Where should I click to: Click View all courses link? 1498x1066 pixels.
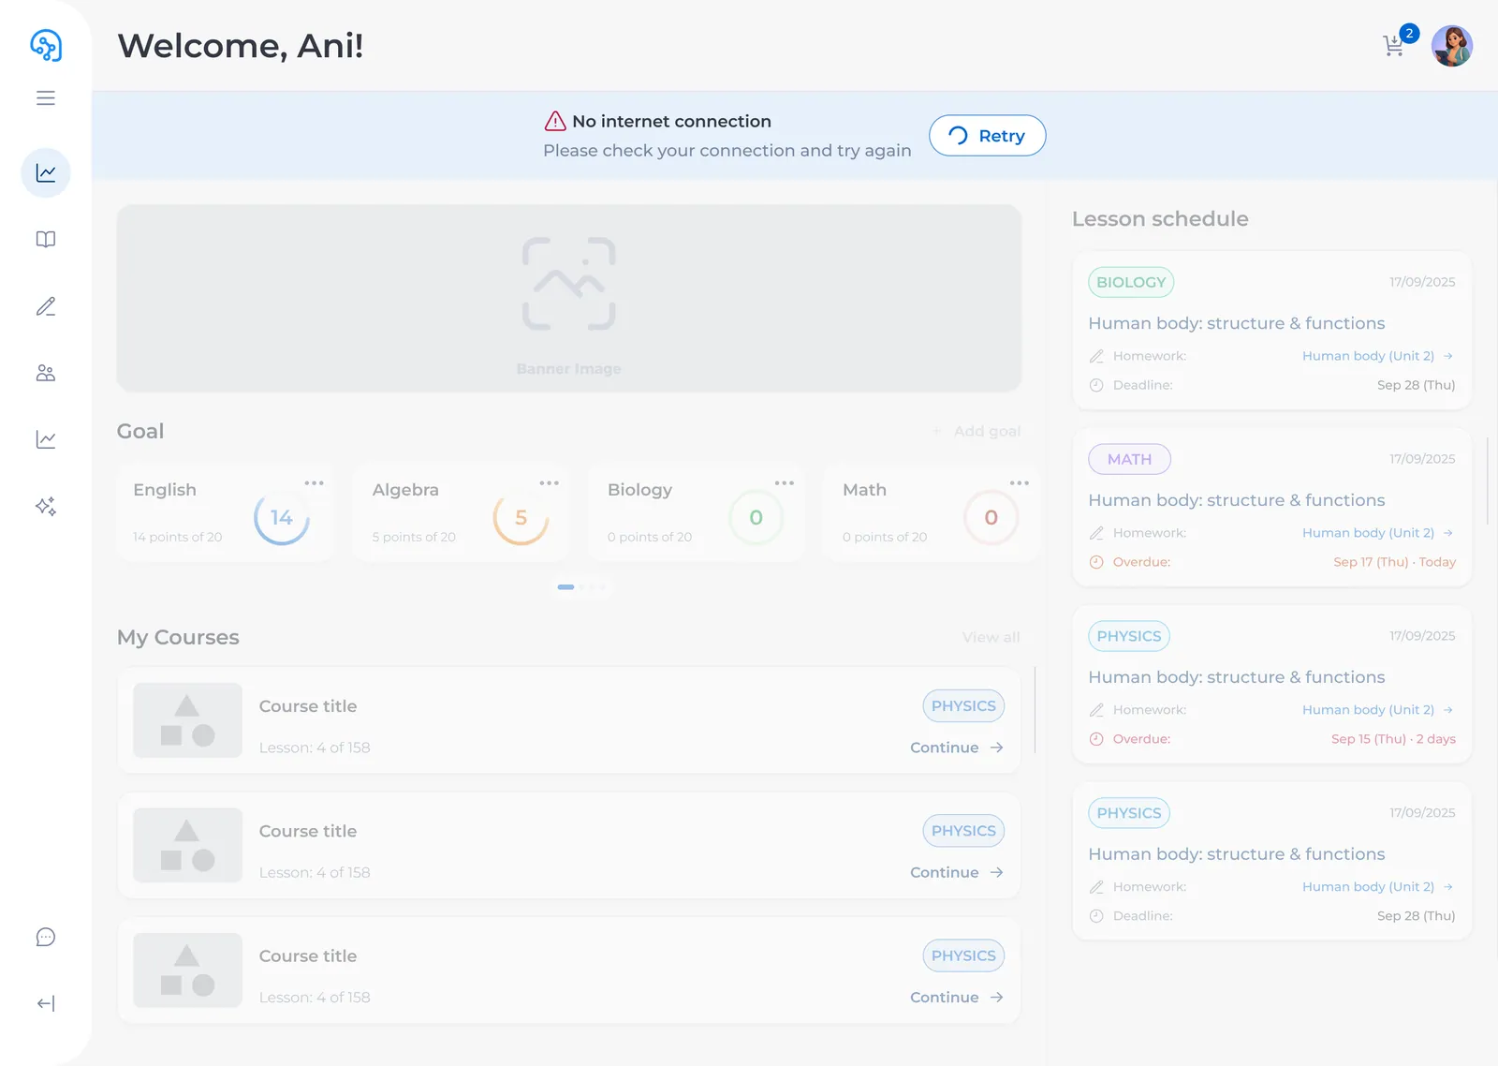click(991, 637)
